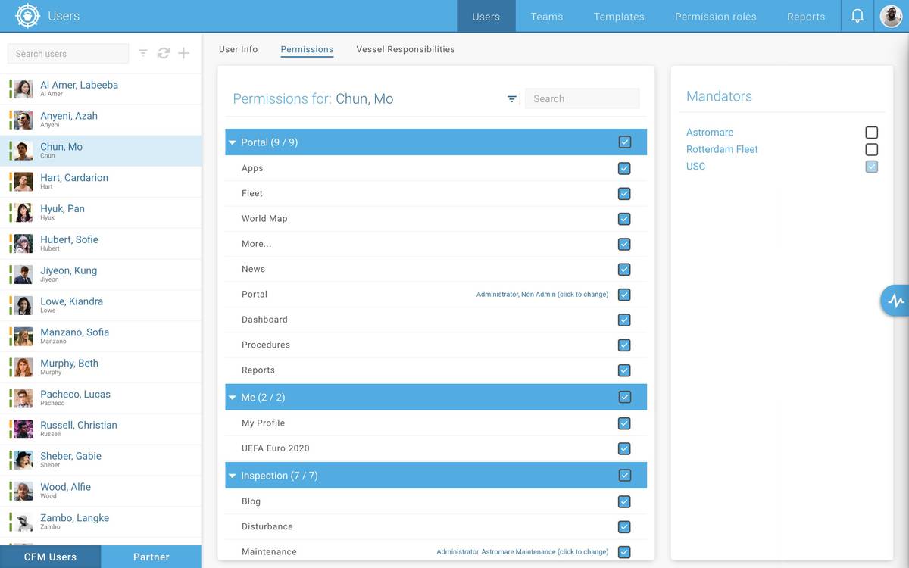Switch to the Teams tab
Screen dimensions: 909x568
pos(546,16)
